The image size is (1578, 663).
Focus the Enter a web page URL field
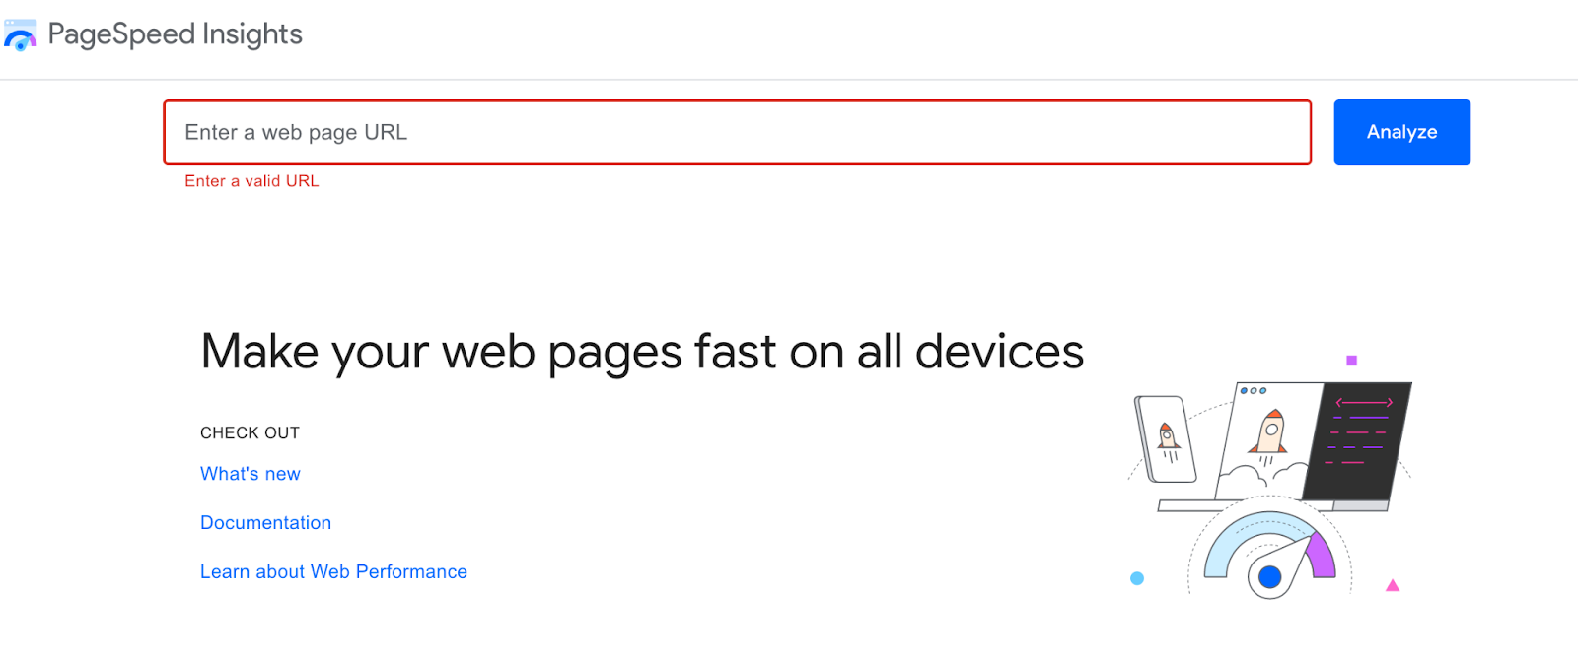pyautogui.click(x=737, y=132)
